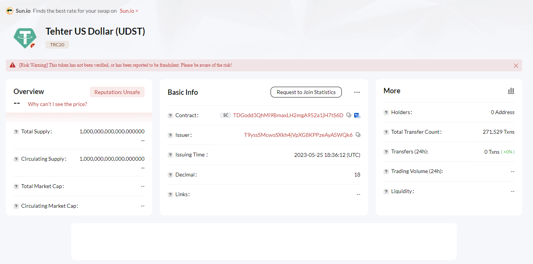Click the help icon beside Decimal

170,175
